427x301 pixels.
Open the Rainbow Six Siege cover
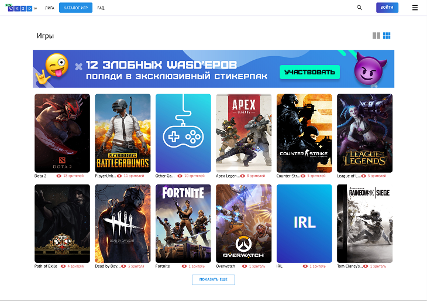click(364, 224)
